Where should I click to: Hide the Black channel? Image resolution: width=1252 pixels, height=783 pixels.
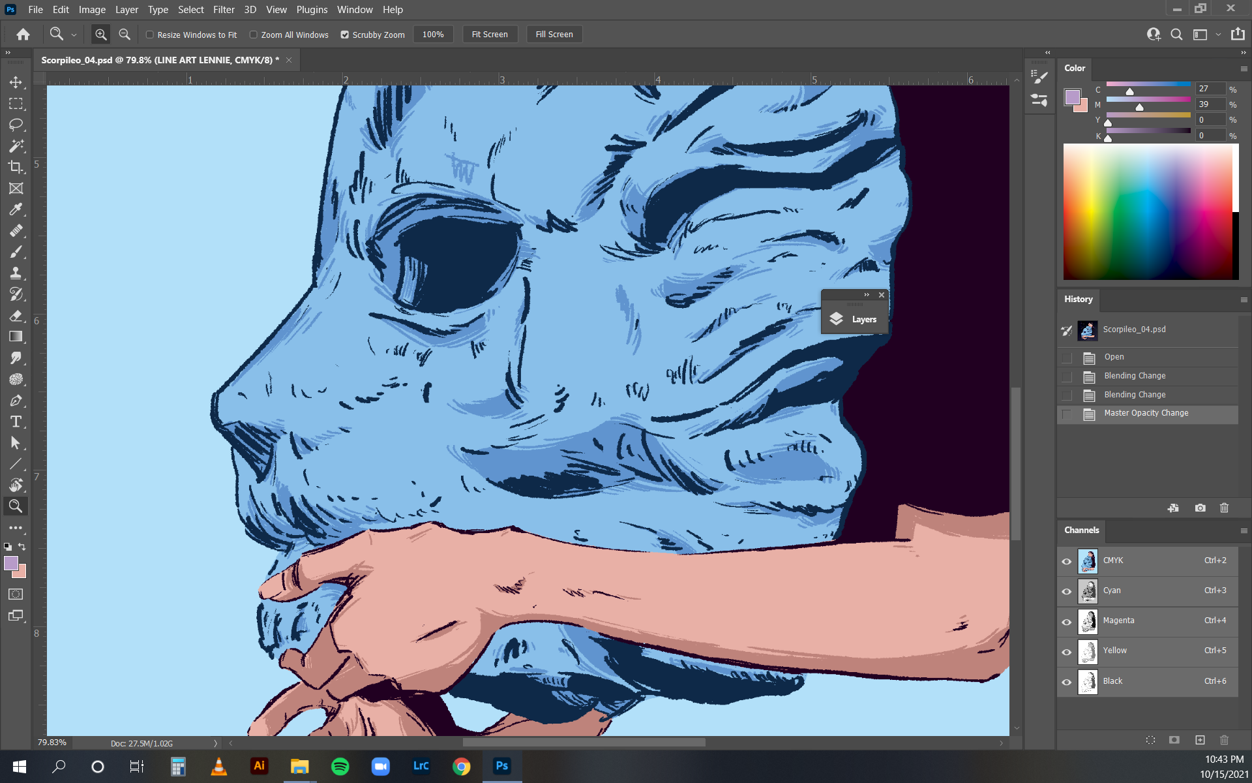[x=1067, y=682]
